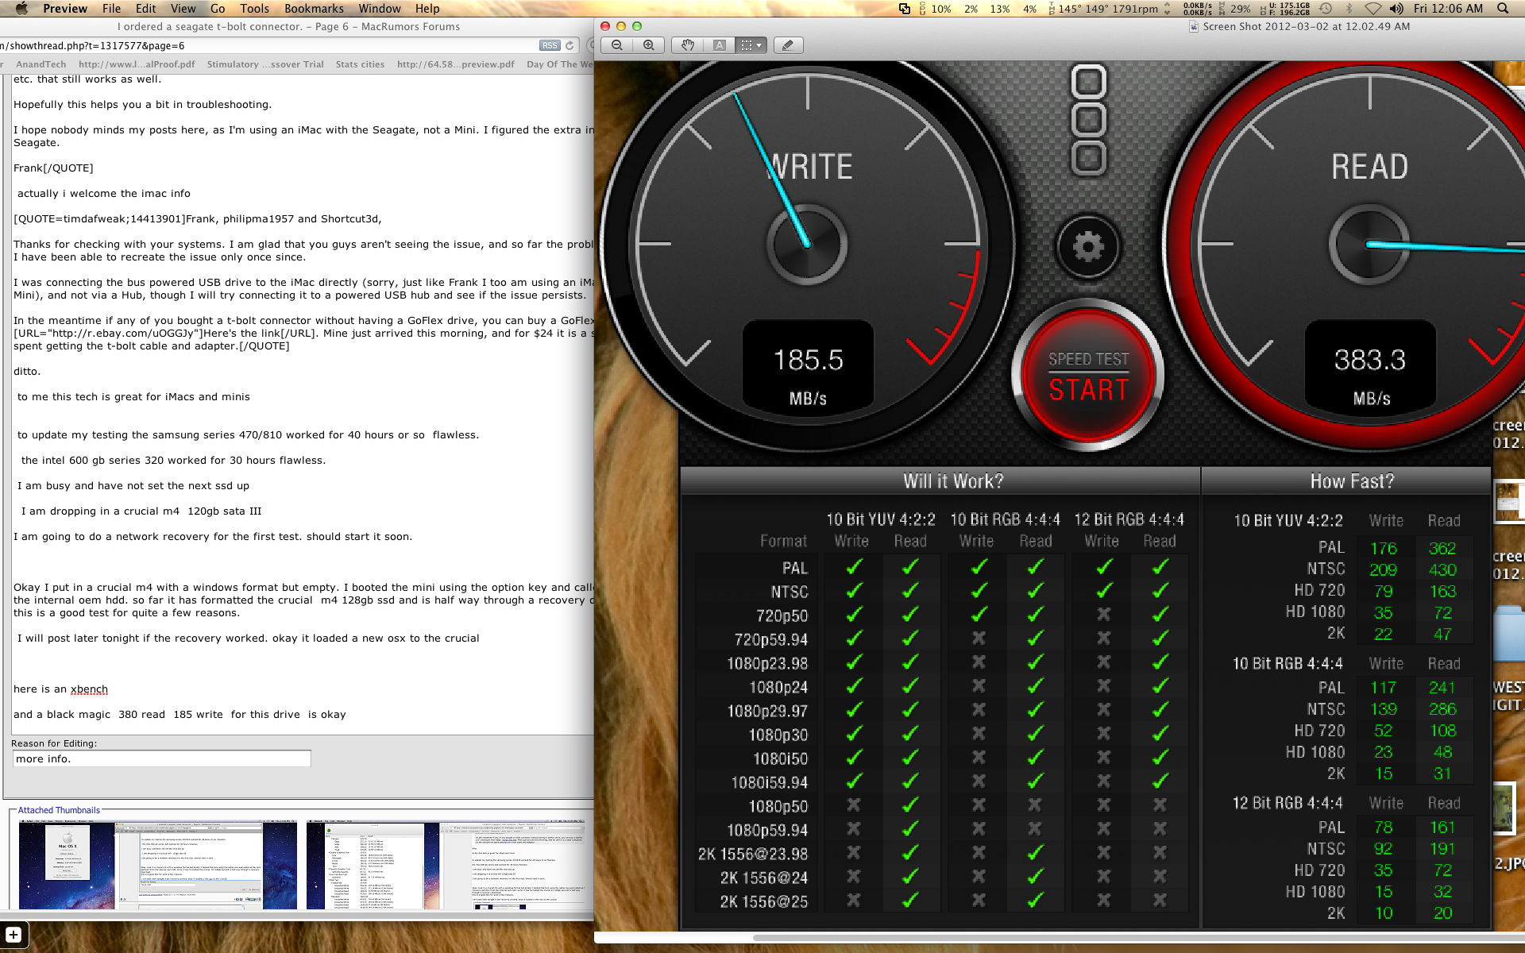Click the plus icon at bottom-left corner
1525x953 pixels.
pyautogui.click(x=14, y=935)
